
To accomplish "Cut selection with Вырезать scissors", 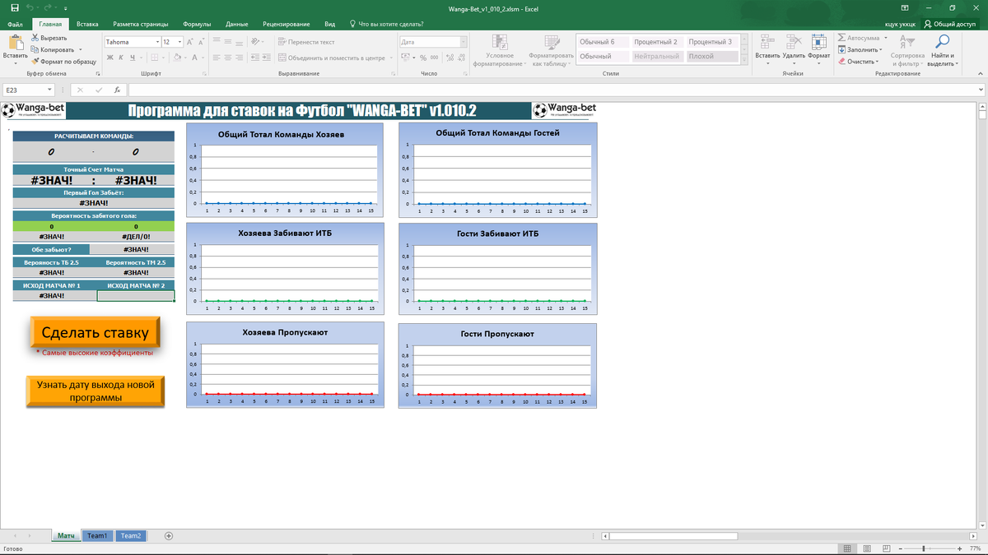I will click(49, 38).
